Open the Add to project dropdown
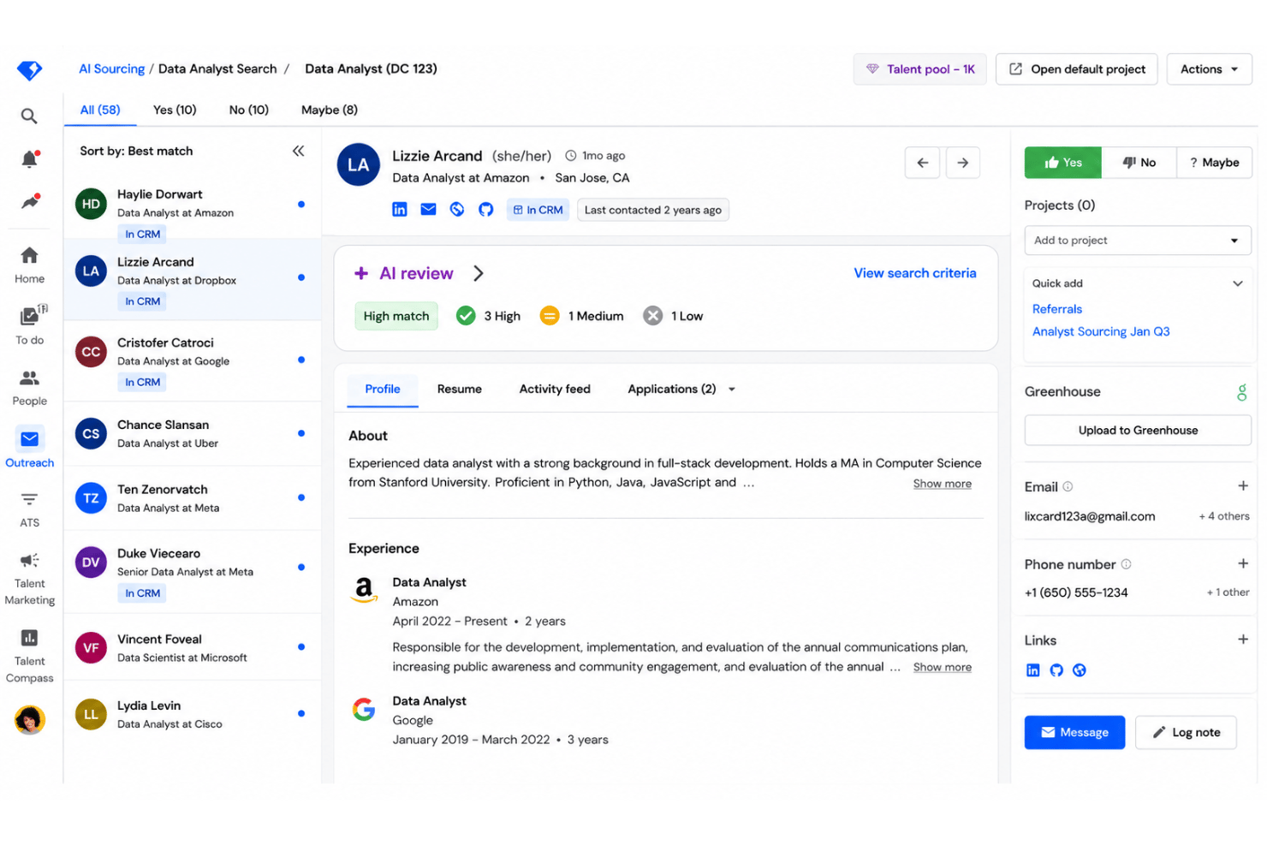 pos(1138,241)
